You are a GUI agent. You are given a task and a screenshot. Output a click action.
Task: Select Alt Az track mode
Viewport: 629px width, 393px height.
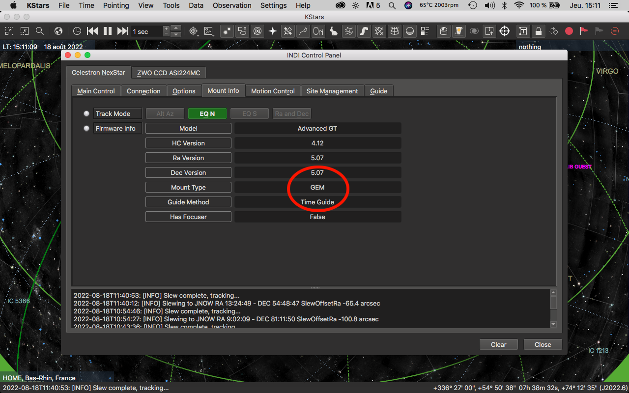[x=165, y=113]
